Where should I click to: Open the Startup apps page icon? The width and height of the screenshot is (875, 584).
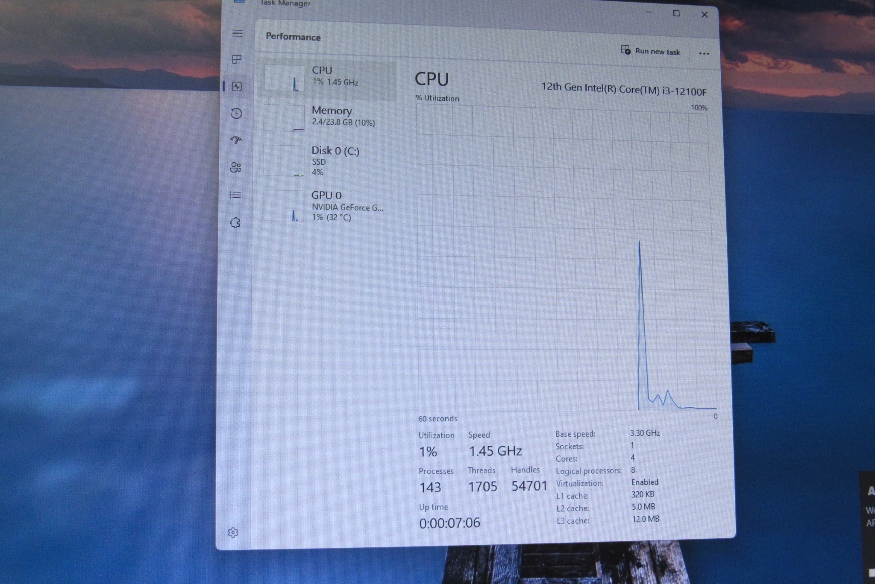point(236,140)
